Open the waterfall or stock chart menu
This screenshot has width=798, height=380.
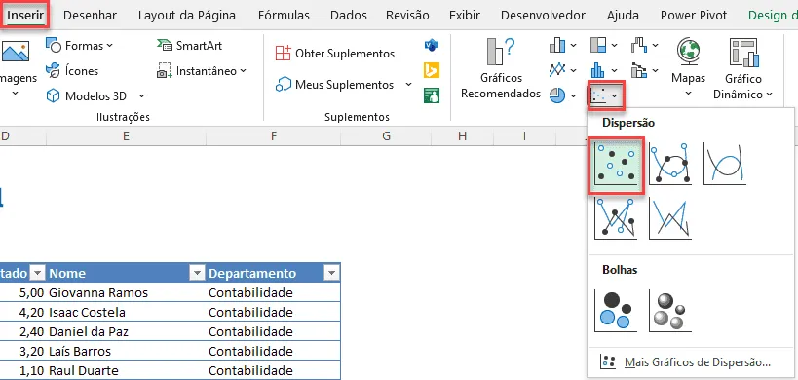click(645, 45)
